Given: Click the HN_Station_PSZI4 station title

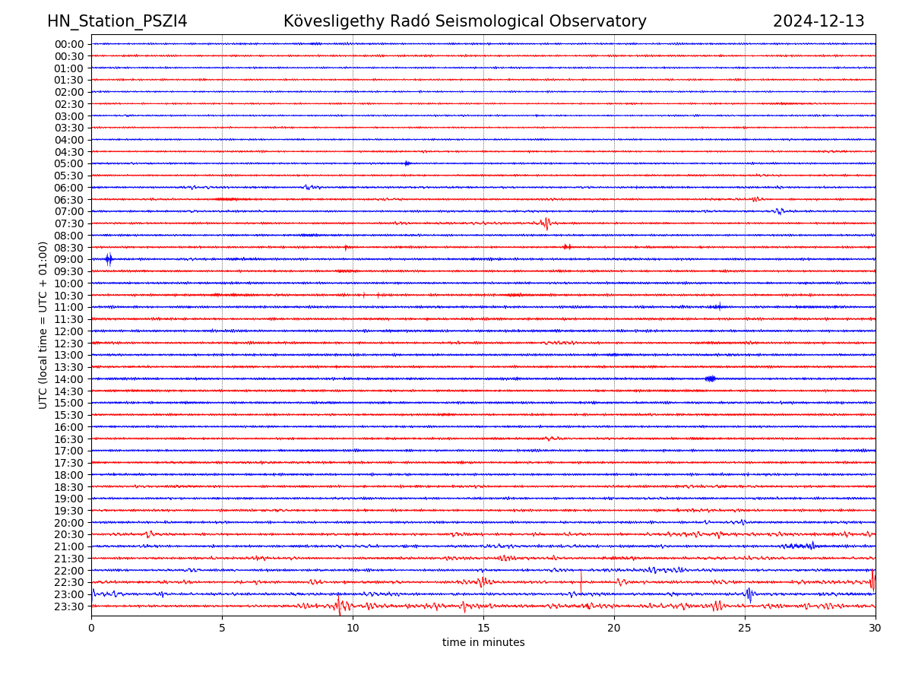Looking at the screenshot, I should click(x=117, y=21).
